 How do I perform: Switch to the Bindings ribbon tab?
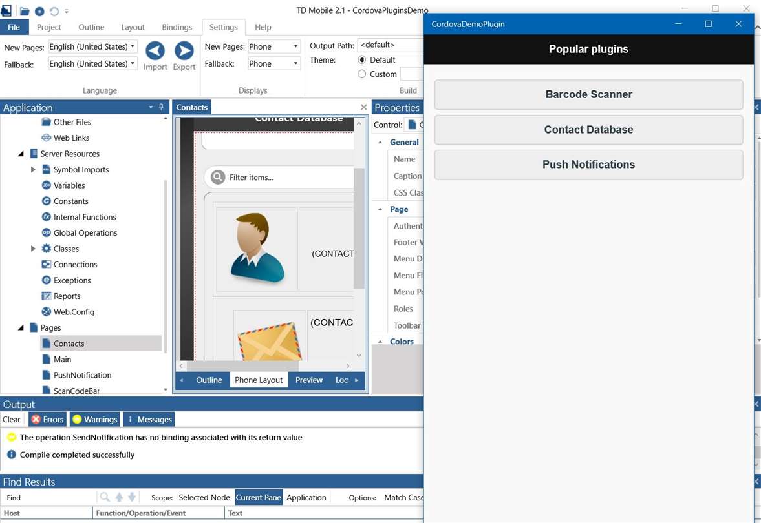point(177,27)
